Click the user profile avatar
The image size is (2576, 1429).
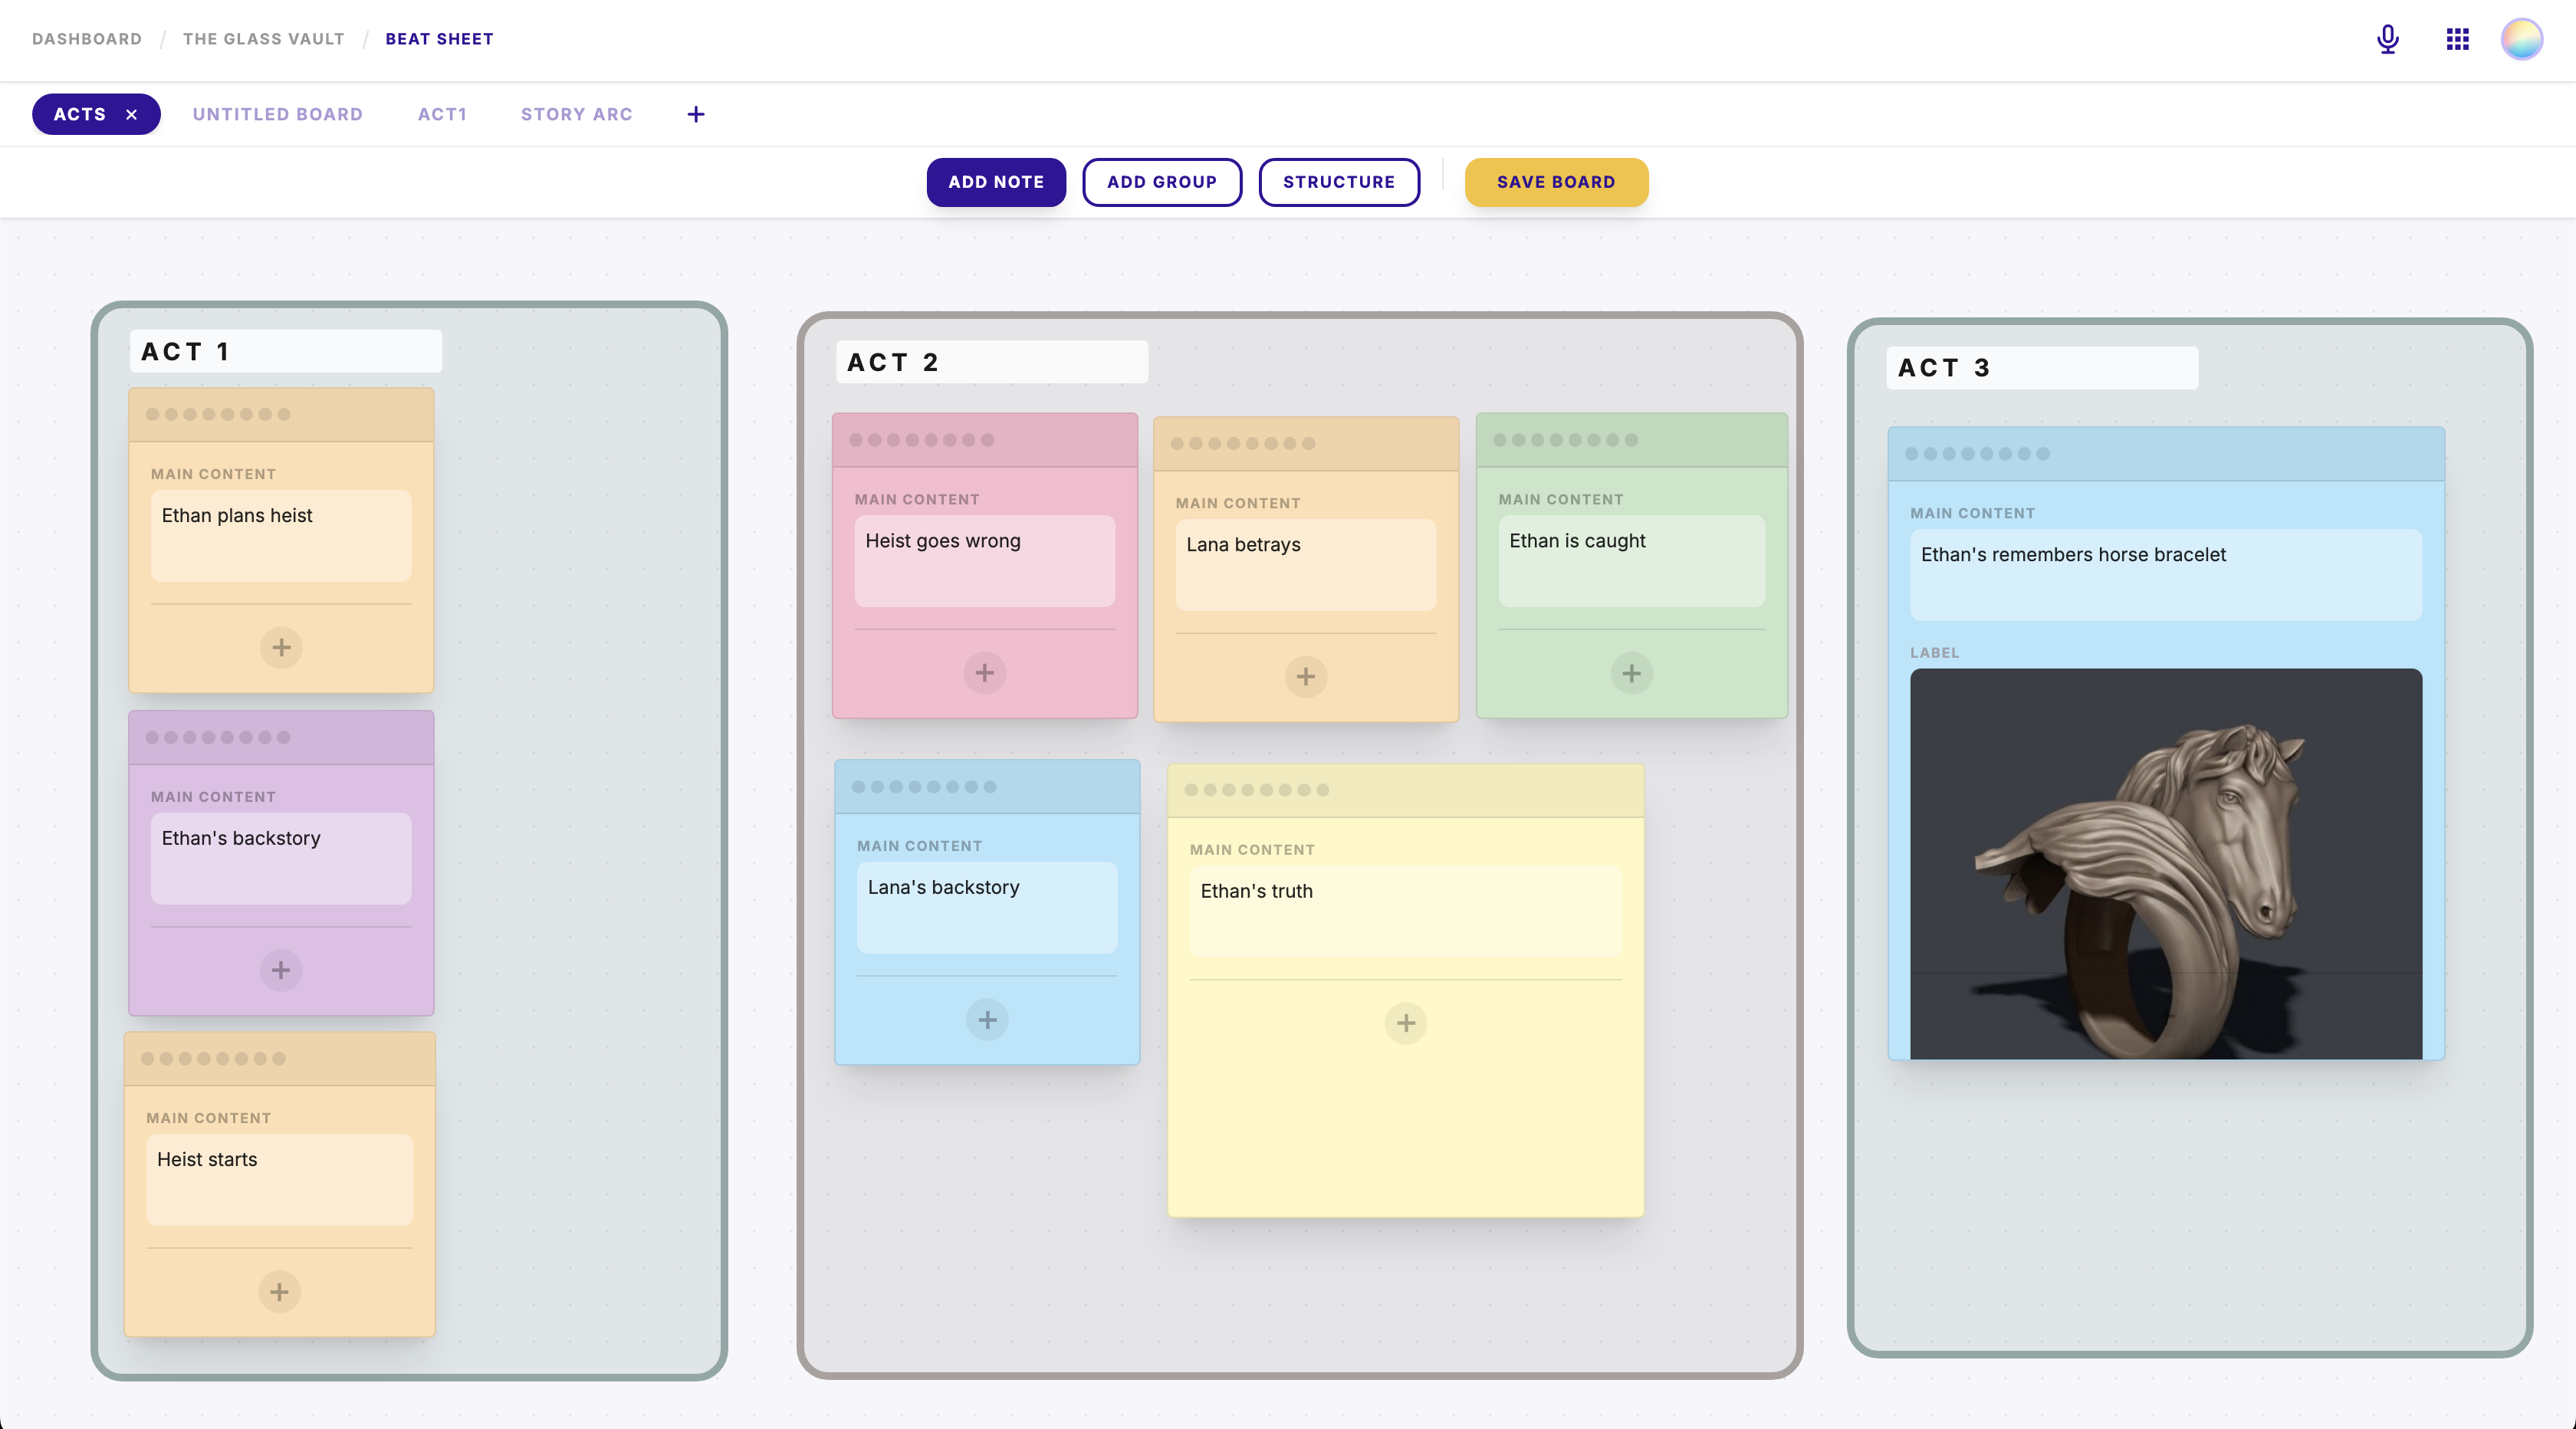tap(2521, 39)
